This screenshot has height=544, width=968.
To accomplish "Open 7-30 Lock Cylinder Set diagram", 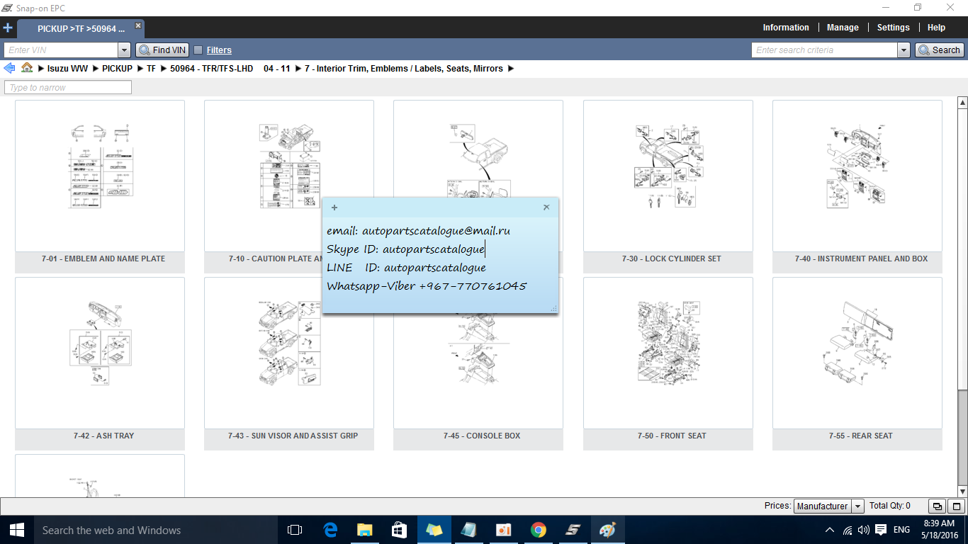I will coord(668,186).
